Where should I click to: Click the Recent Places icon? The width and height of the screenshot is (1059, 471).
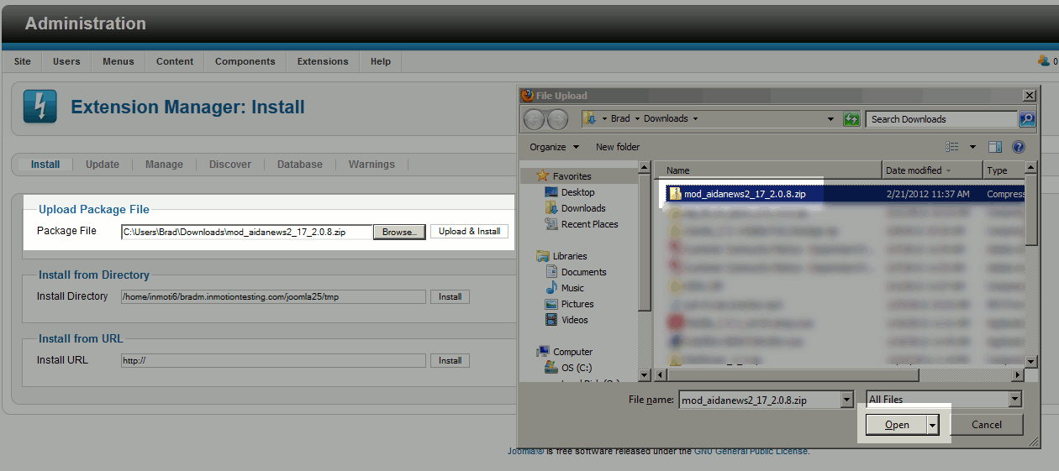(x=551, y=224)
